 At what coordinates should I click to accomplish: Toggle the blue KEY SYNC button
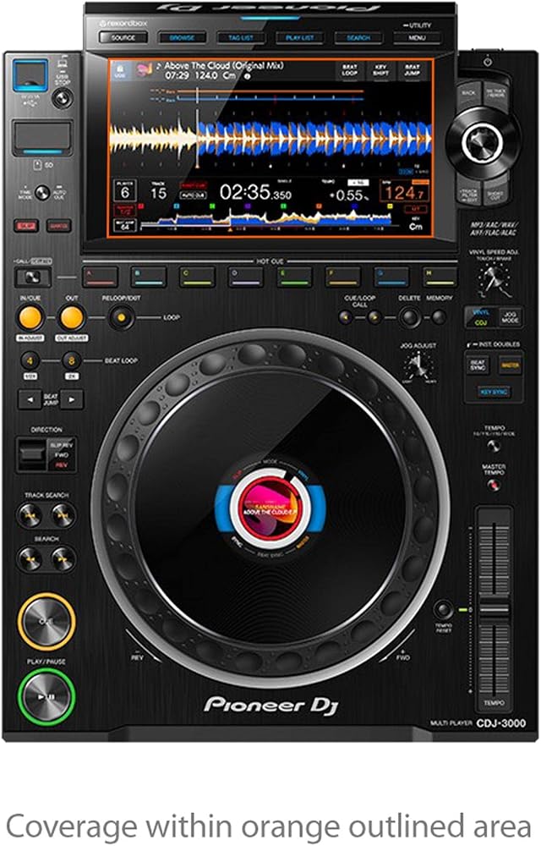[x=494, y=392]
